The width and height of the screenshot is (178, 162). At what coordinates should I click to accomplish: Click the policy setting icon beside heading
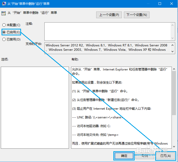coord(4,13)
